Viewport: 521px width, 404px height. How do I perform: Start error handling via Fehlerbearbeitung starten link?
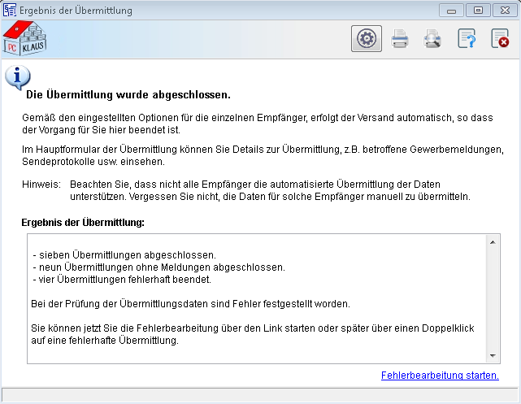click(x=439, y=376)
